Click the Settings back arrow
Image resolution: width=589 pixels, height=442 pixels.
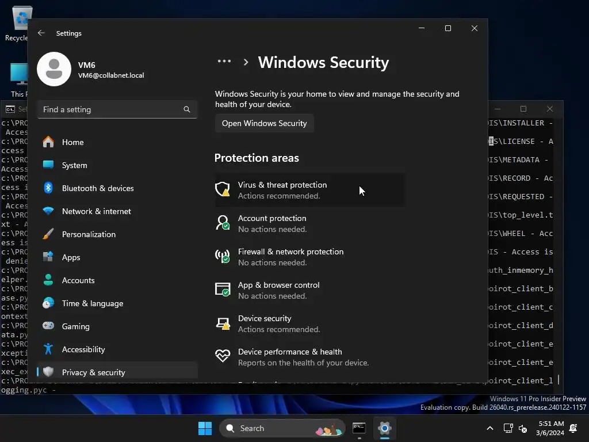41,33
